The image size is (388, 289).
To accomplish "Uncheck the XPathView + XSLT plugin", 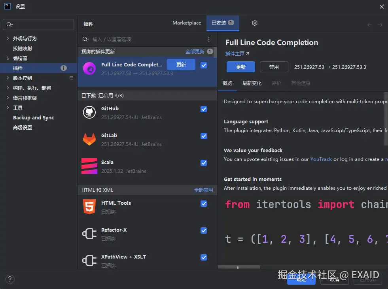I will [204, 257].
